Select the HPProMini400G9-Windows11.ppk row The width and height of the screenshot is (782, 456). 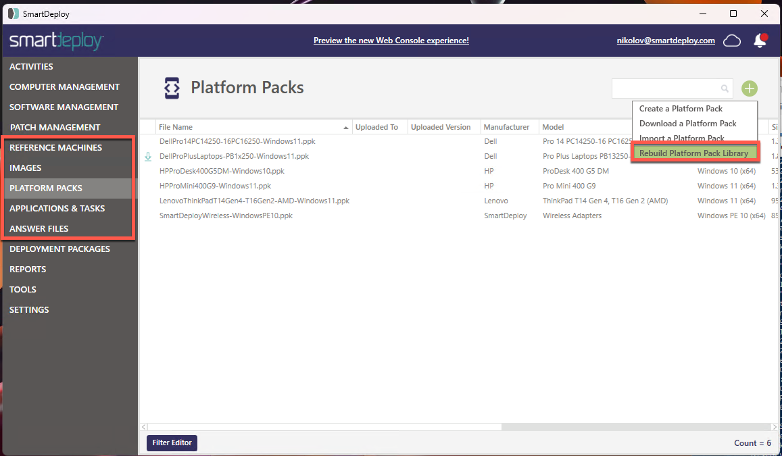(x=215, y=186)
